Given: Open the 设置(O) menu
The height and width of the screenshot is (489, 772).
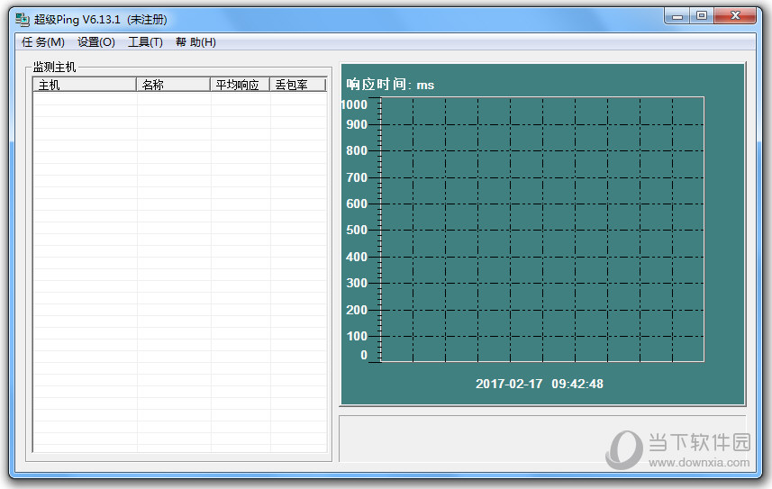Looking at the screenshot, I should click(96, 42).
